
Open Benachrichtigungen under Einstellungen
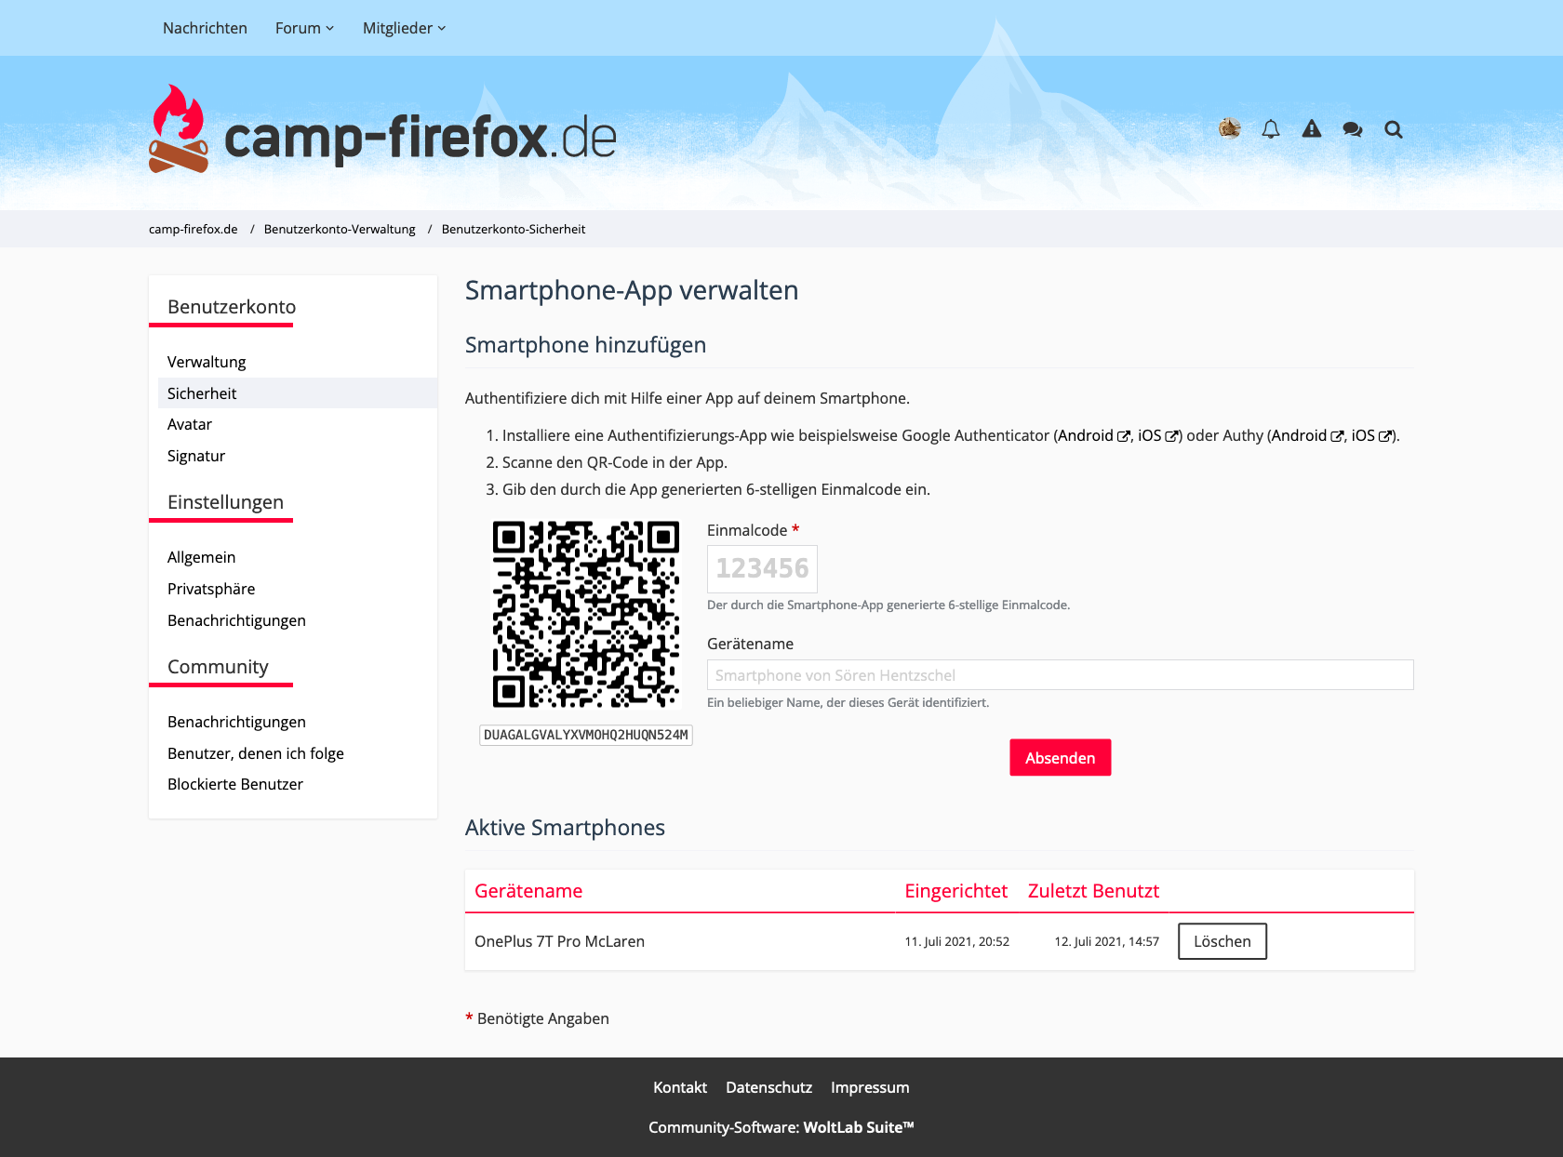pyautogui.click(x=236, y=620)
